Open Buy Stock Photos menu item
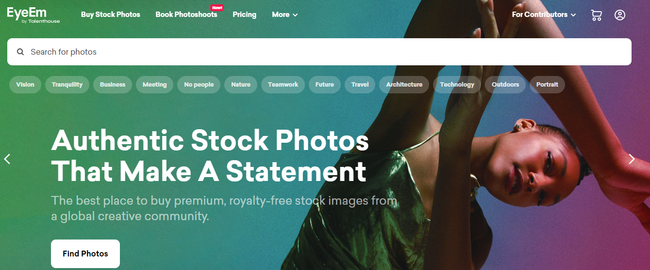Image resolution: width=650 pixels, height=270 pixels. (111, 15)
